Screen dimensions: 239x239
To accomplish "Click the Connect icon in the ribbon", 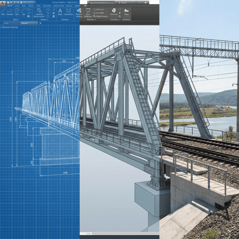I will click(x=114, y=12).
